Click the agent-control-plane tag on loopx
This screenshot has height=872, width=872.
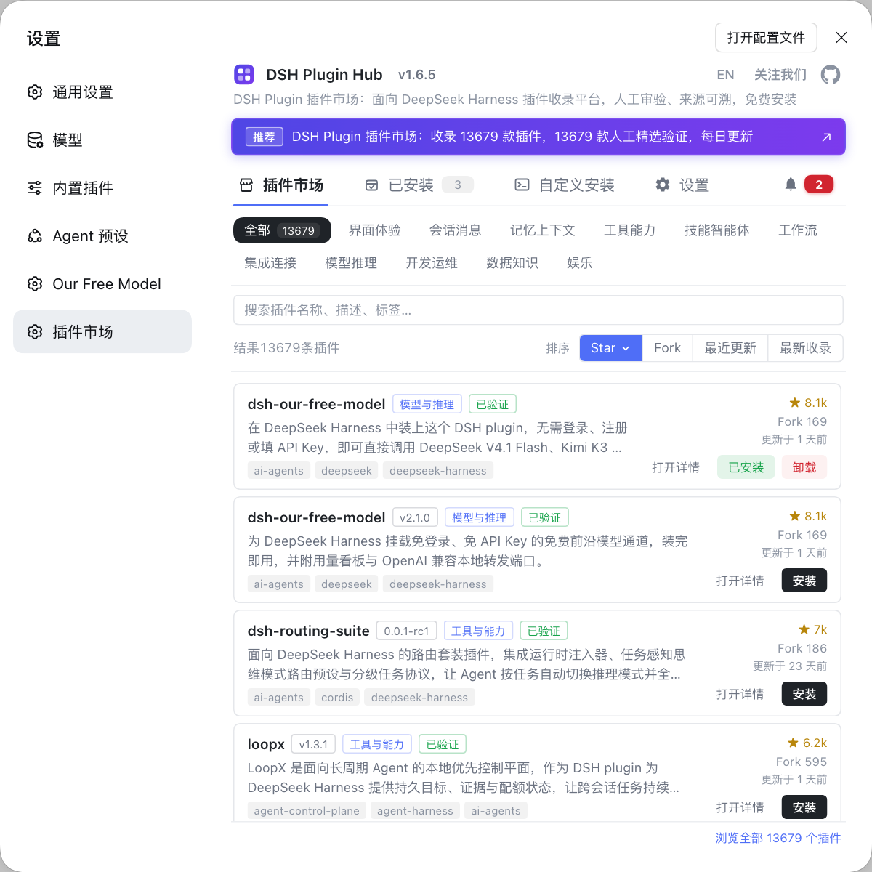click(307, 811)
